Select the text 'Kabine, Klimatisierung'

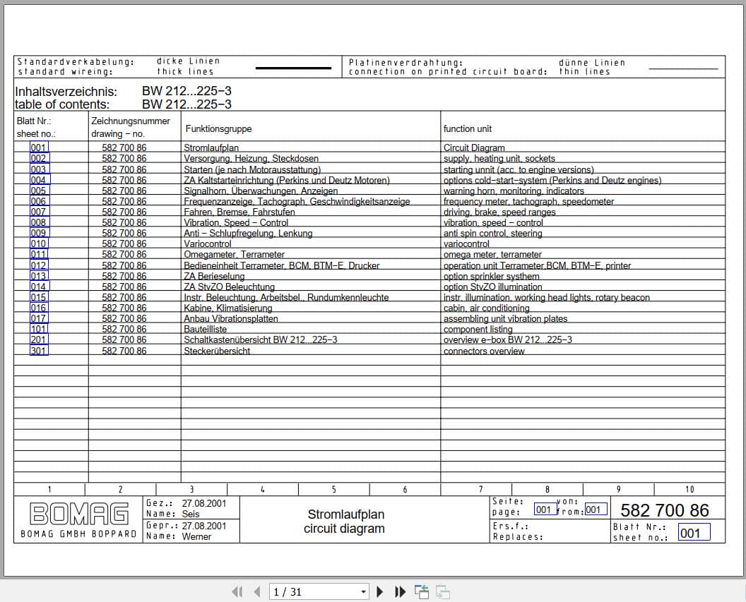point(228,308)
